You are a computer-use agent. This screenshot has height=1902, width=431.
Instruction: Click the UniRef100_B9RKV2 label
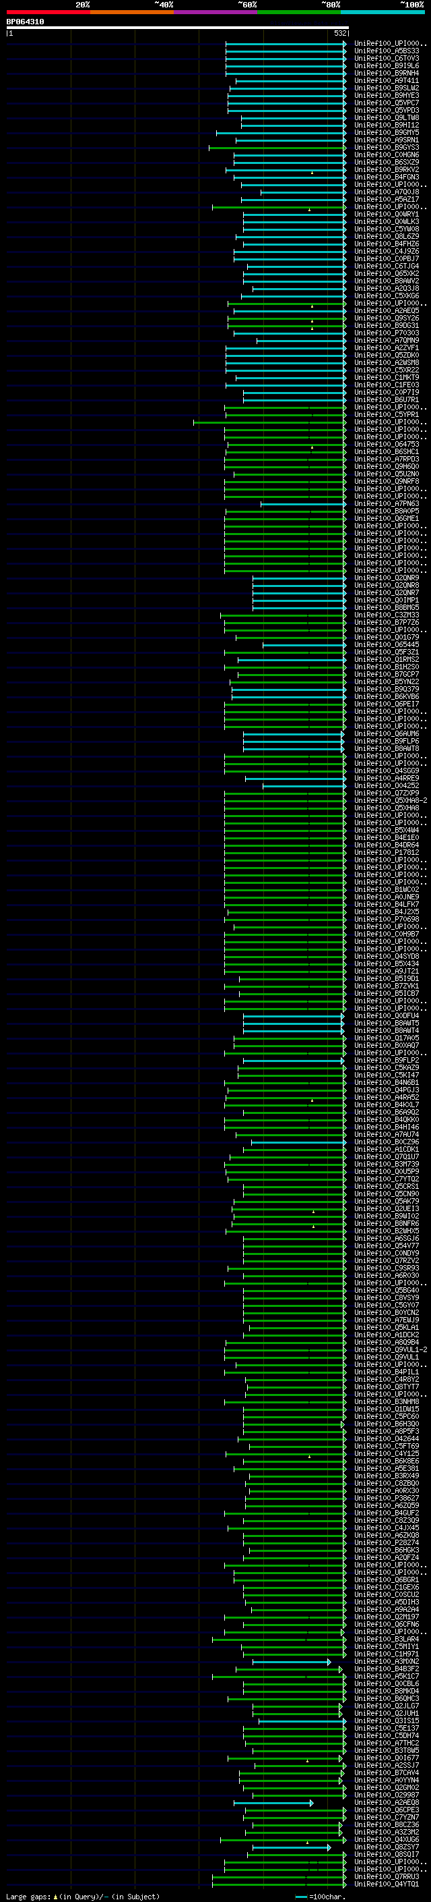pos(387,170)
